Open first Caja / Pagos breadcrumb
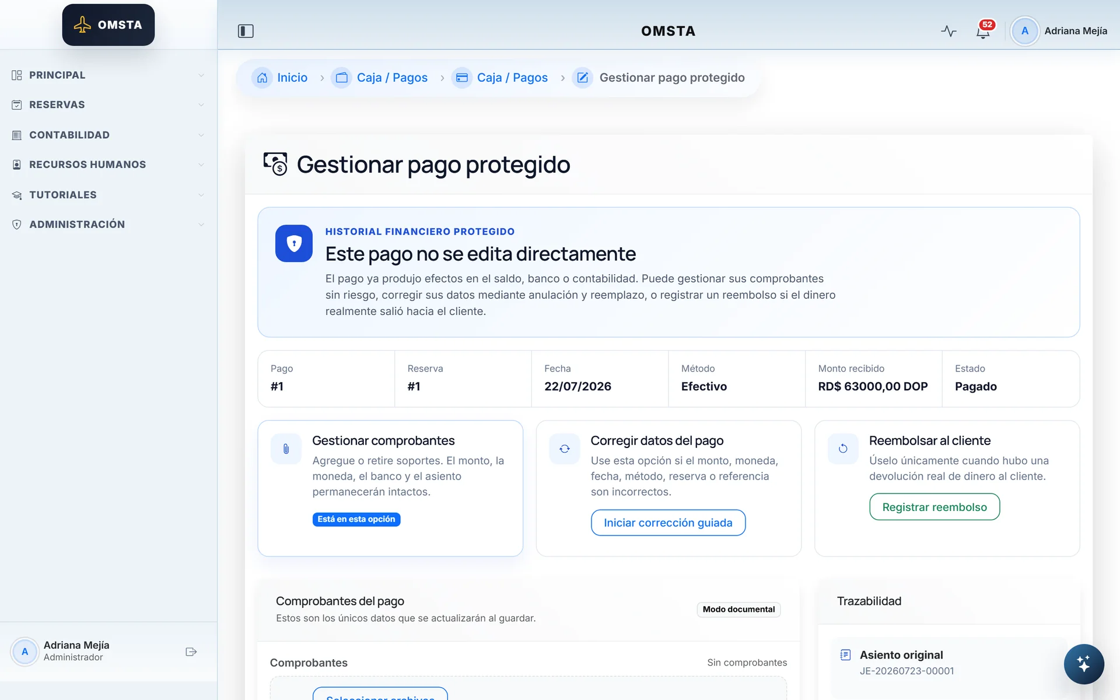 point(392,78)
